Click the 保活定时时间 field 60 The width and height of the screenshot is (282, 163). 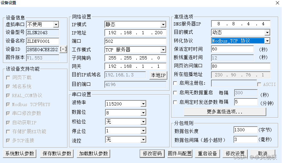tap(232, 49)
